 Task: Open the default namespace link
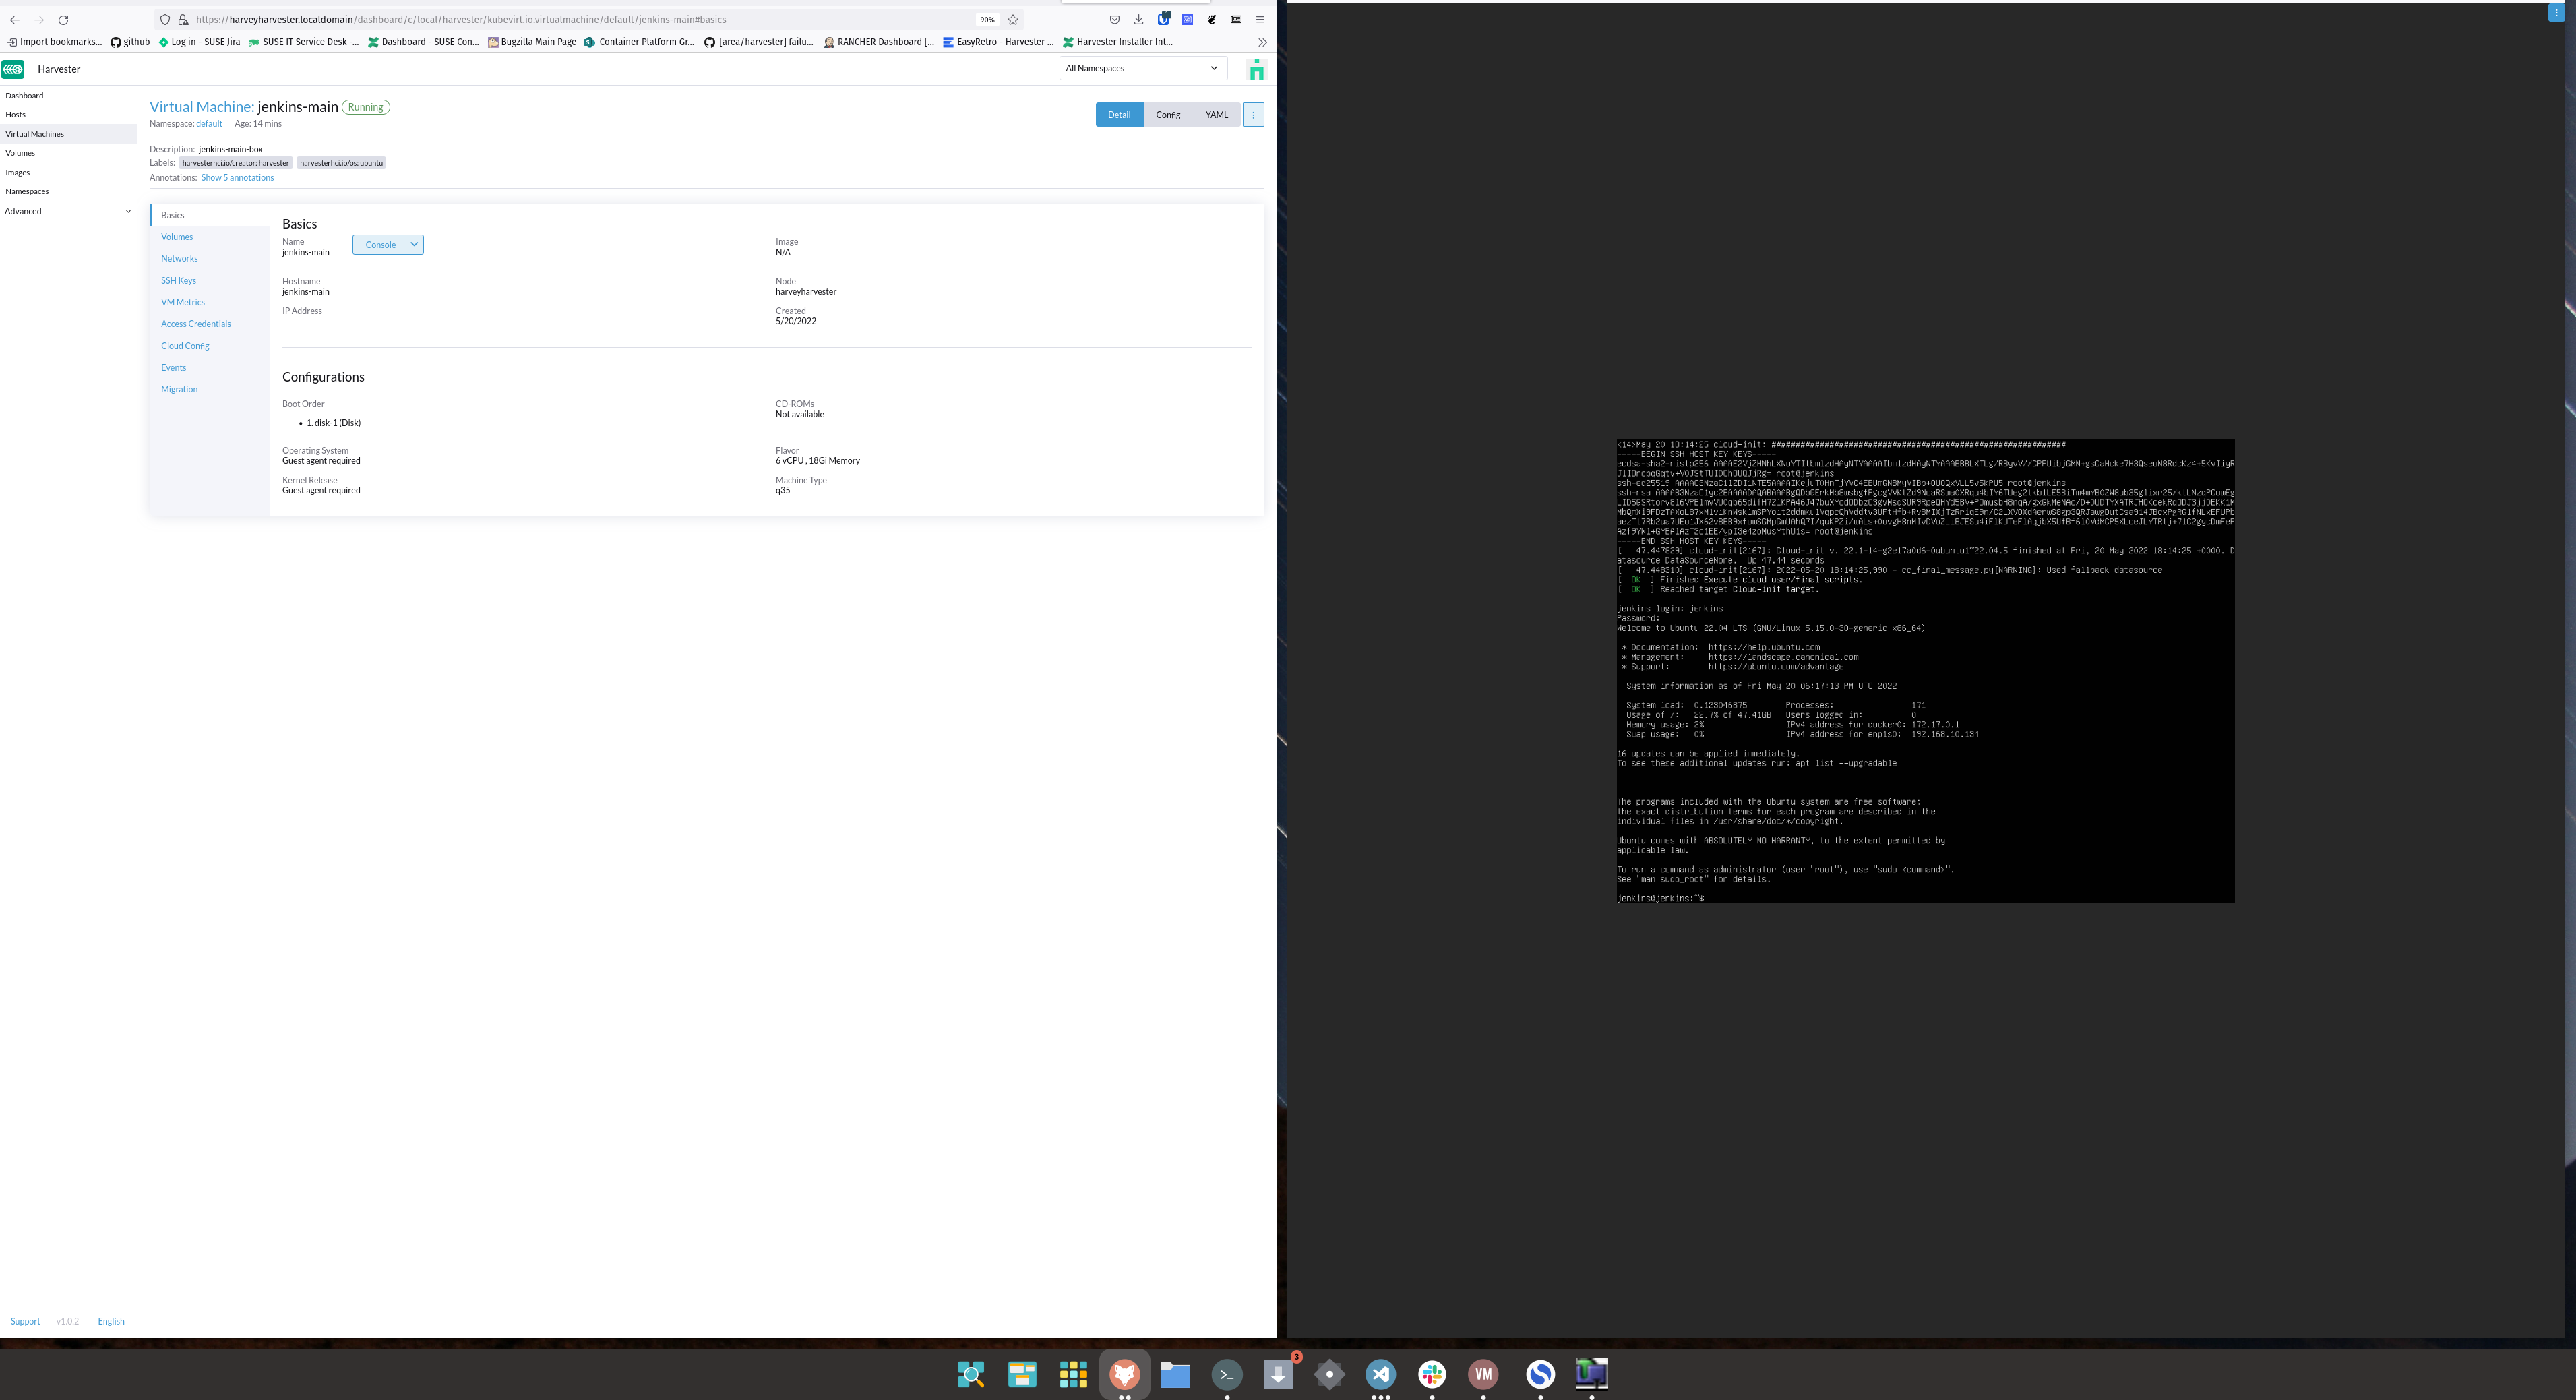(209, 124)
